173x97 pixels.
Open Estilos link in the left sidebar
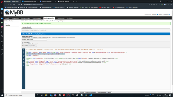click(x=6, y=23)
